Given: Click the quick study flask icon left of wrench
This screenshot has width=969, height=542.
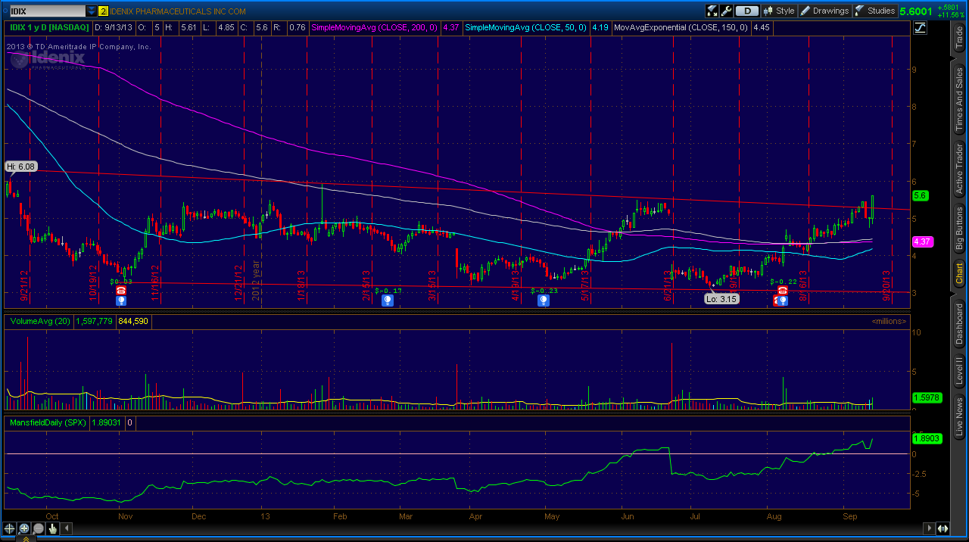Looking at the screenshot, I should pyautogui.click(x=712, y=11).
